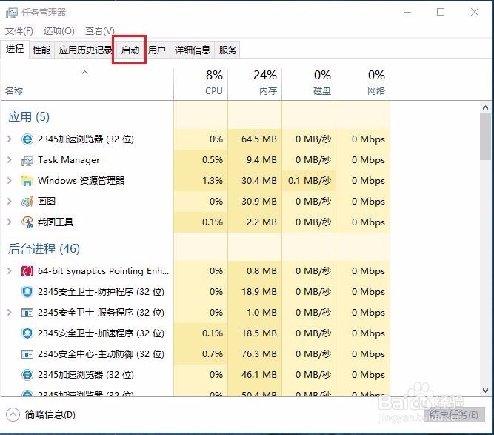This screenshot has height=435, width=494.
Task: Click the red Synaptics Pointing icon
Action: point(27,271)
